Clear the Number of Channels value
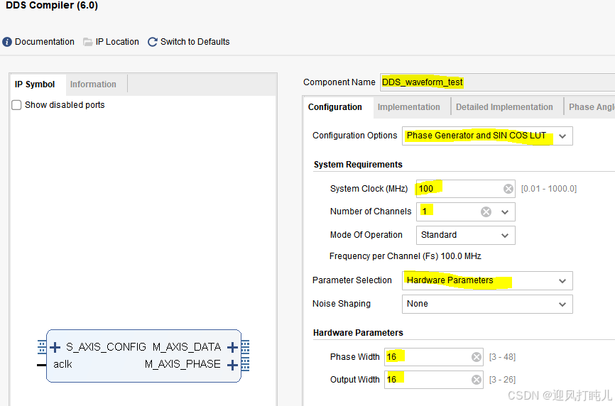 pyautogui.click(x=486, y=212)
